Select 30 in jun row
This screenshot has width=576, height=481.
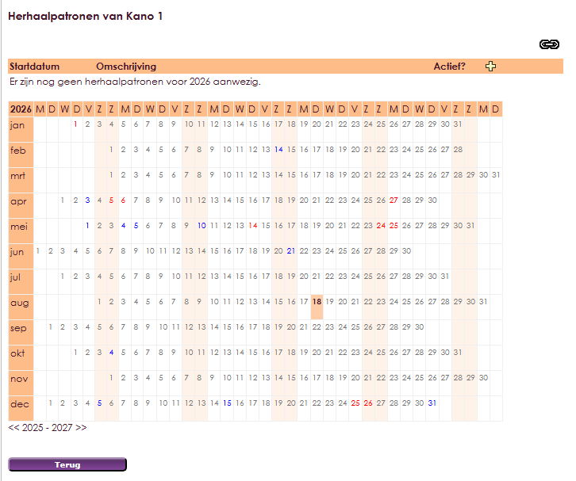pyautogui.click(x=406, y=251)
